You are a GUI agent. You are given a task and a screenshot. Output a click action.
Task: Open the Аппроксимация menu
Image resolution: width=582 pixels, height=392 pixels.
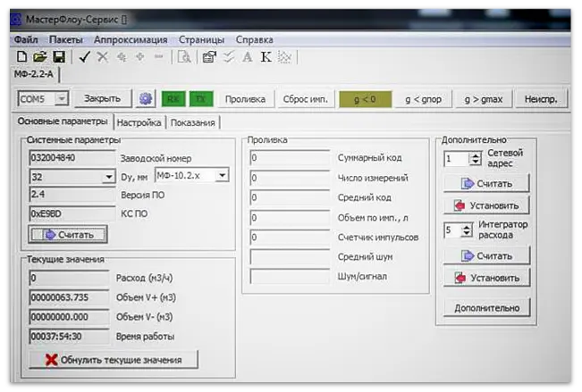point(131,40)
